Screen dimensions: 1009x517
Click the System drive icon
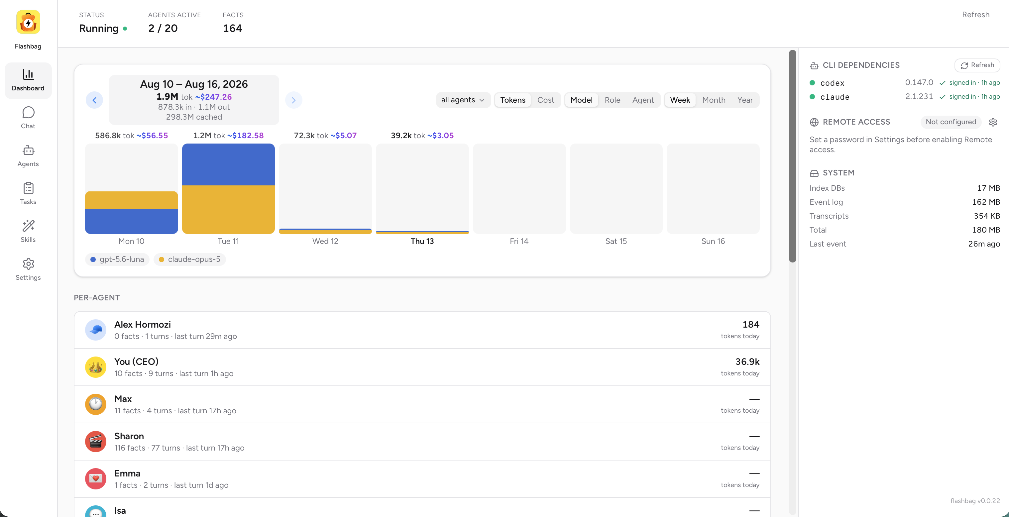[814, 173]
